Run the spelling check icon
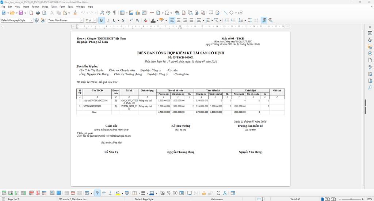 click(x=108, y=13)
